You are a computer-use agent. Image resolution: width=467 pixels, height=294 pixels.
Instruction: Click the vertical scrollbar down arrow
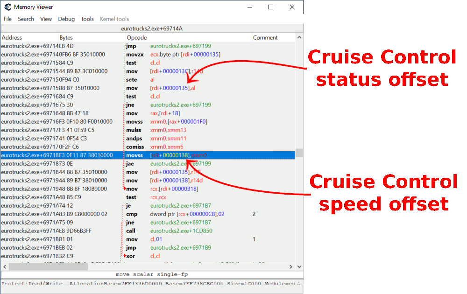coord(299,266)
